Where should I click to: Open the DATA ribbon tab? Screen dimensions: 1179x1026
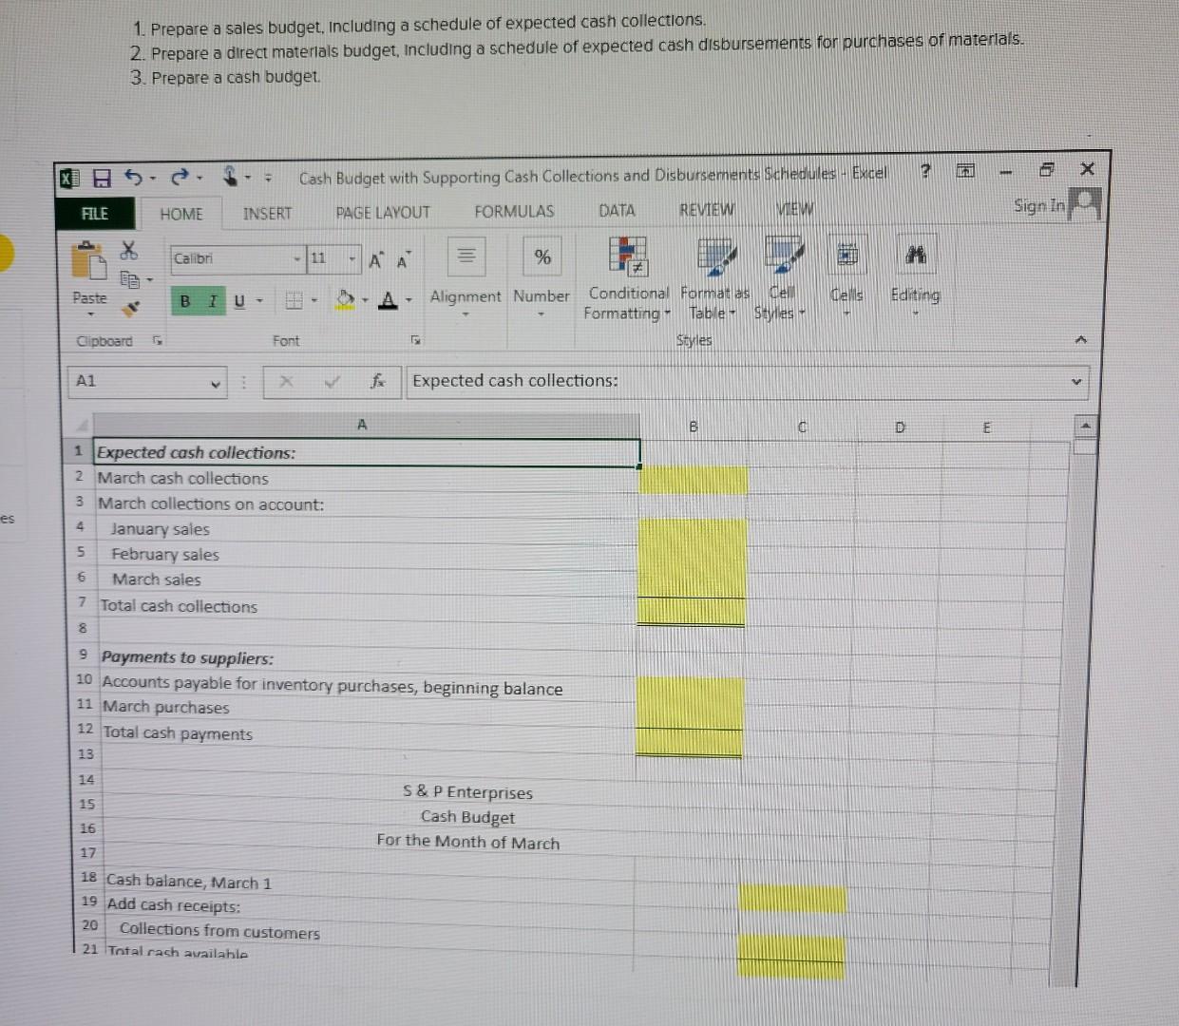pyautogui.click(x=616, y=210)
